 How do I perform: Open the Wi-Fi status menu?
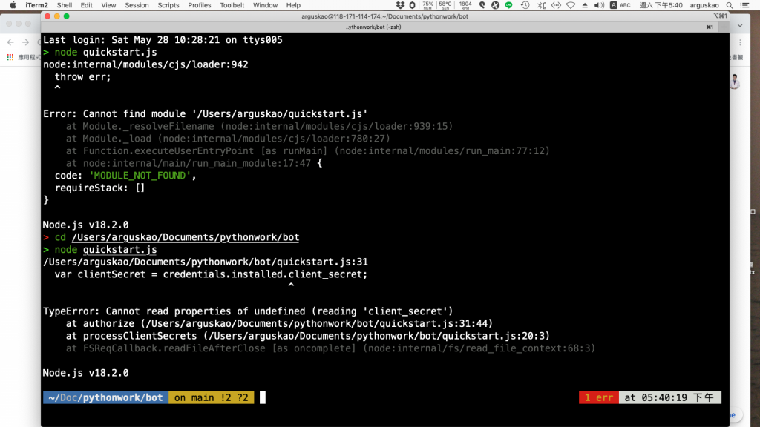tap(571, 5)
